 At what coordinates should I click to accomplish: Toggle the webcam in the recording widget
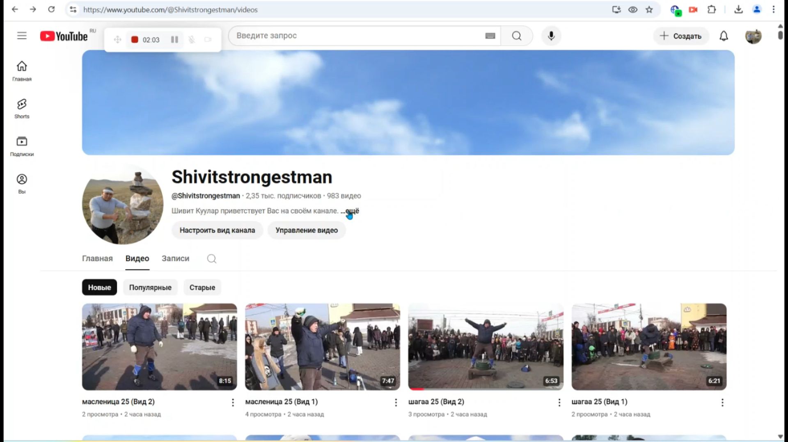208,39
